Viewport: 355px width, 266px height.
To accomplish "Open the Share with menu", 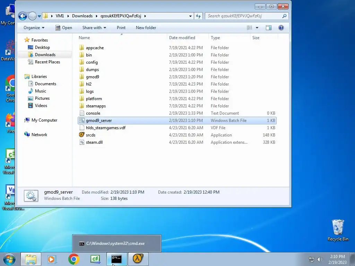I will pos(94,28).
